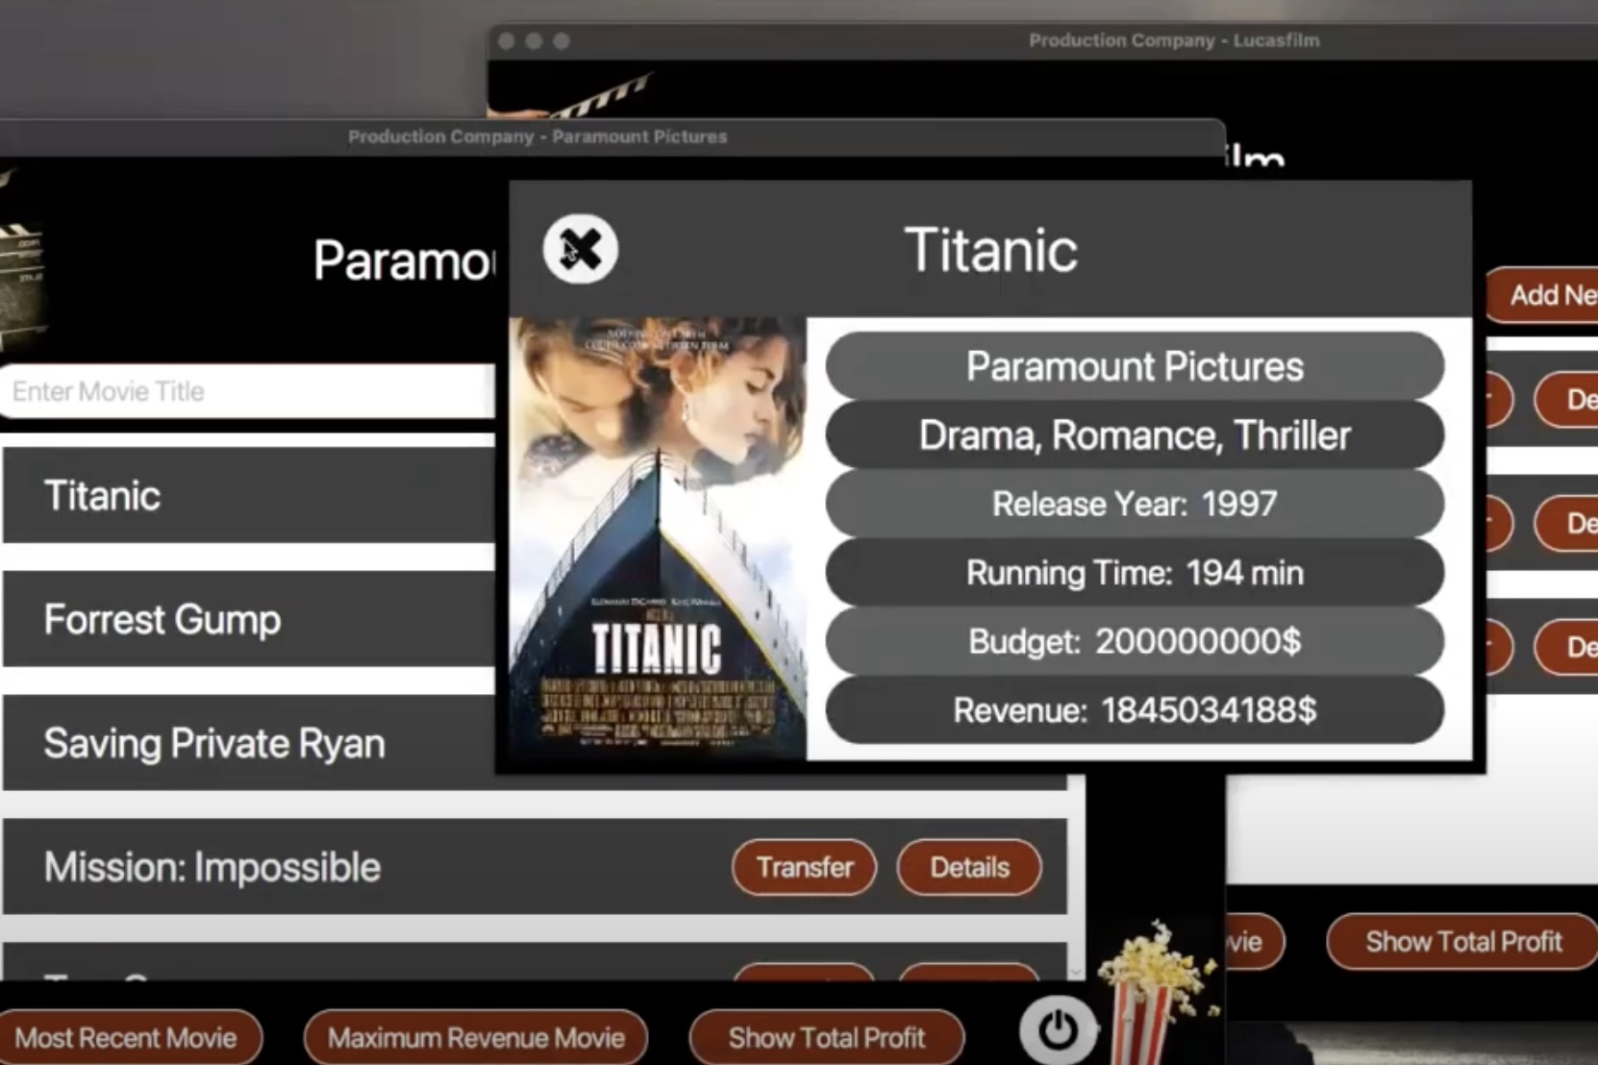Click the red close dot on Lucasfilm window
1598x1065 pixels.
pyautogui.click(x=507, y=41)
